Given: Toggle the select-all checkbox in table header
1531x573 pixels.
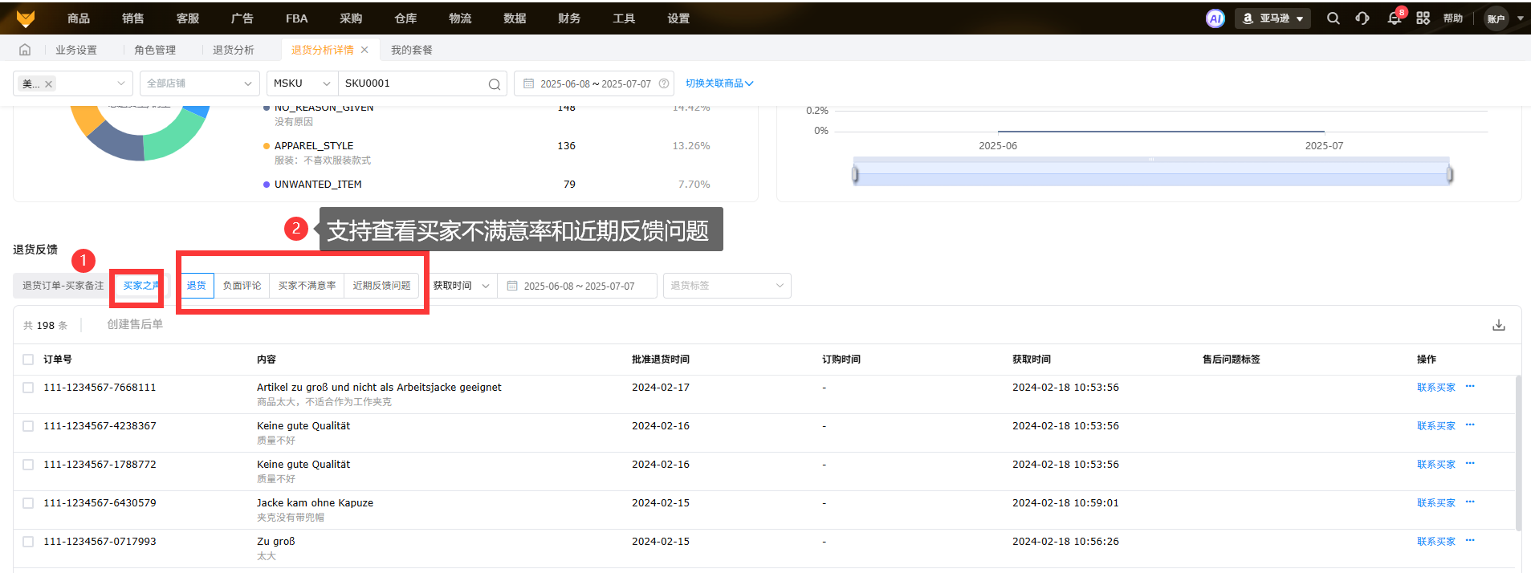Looking at the screenshot, I should [28, 360].
